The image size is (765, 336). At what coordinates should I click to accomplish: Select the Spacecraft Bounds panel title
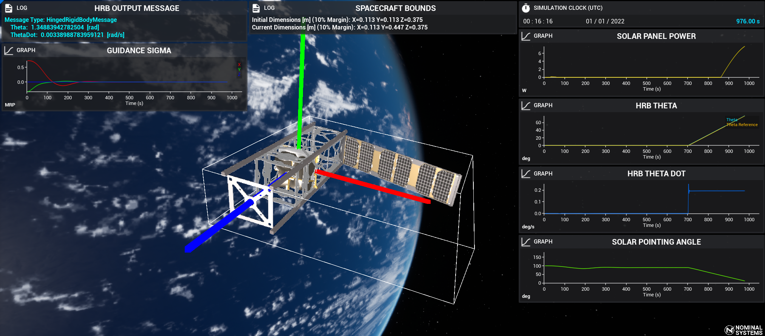(395, 8)
